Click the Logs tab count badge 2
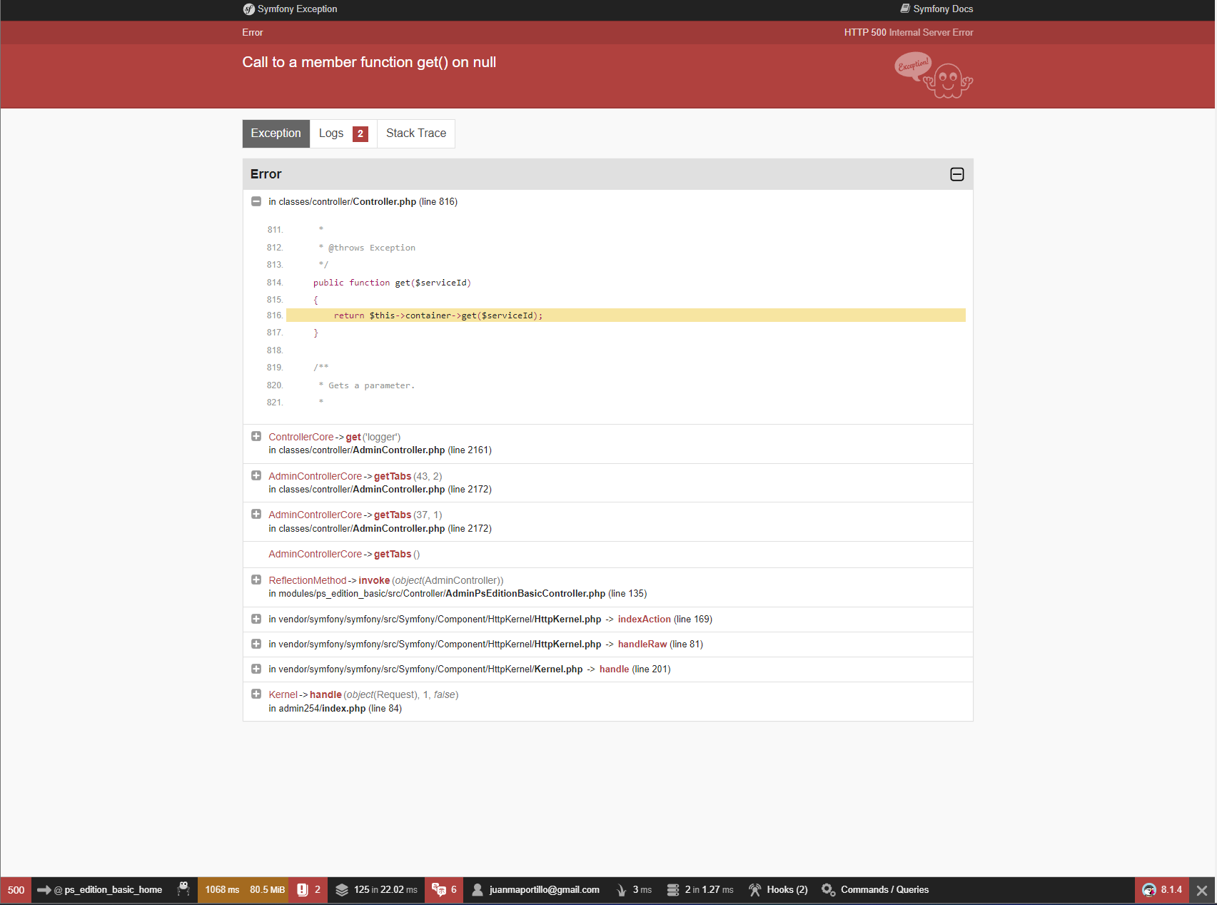Image resolution: width=1217 pixels, height=905 pixels. pos(360,133)
